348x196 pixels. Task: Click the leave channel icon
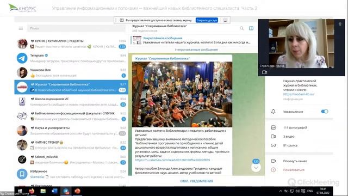(x=274, y=161)
